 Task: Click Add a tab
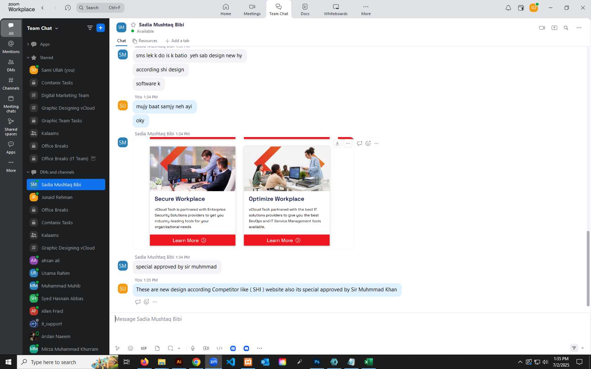coord(177,41)
